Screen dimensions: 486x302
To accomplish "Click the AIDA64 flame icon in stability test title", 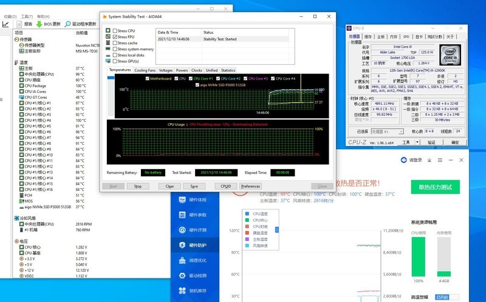I will coord(104,16).
